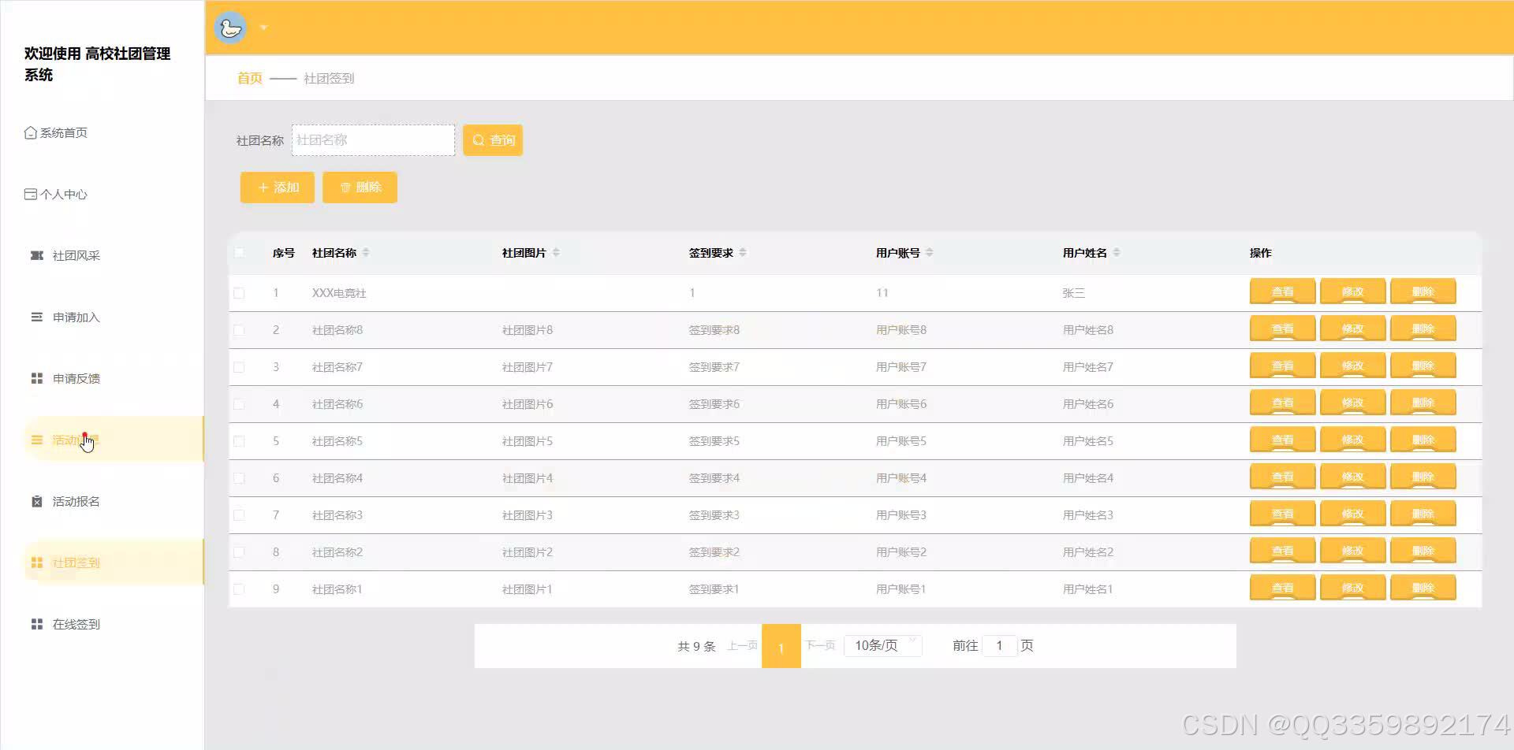Click 修改 for XXX电竞社 row
Viewport: 1514px width, 750px height.
click(1352, 291)
